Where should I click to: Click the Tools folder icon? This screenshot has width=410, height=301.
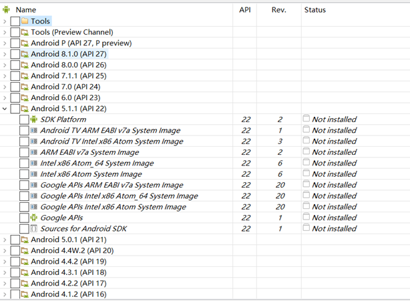point(25,21)
